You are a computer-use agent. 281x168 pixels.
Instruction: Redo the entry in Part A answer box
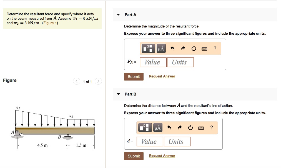coord(183,48)
